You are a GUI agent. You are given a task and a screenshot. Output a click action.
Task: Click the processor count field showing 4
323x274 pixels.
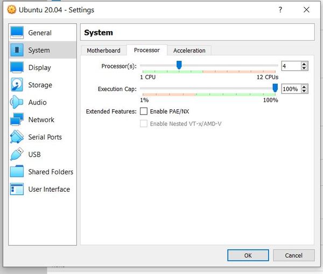click(291, 66)
